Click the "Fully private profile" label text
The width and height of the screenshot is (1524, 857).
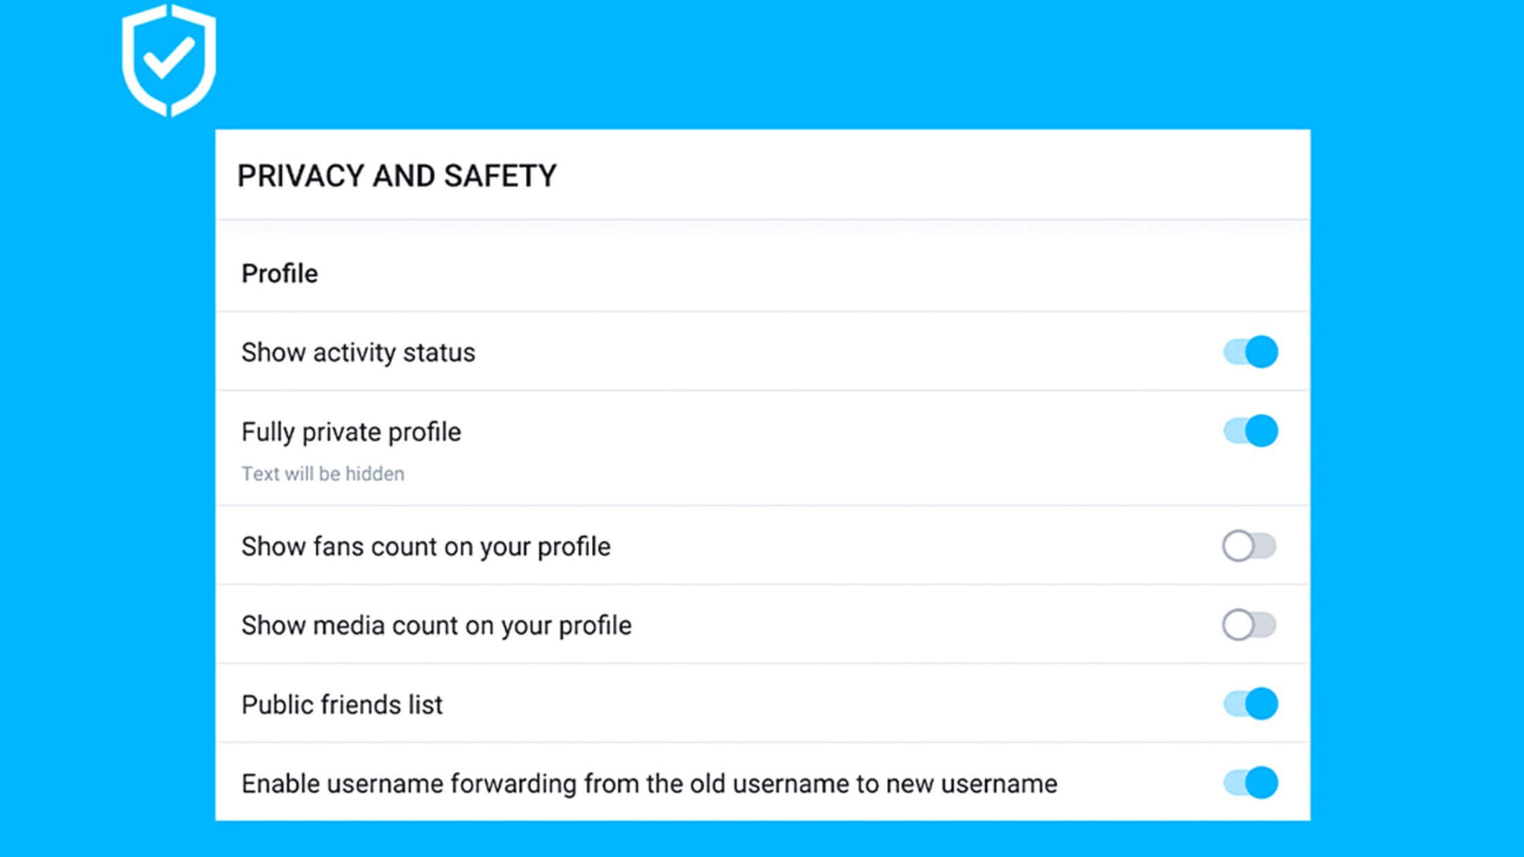(351, 432)
